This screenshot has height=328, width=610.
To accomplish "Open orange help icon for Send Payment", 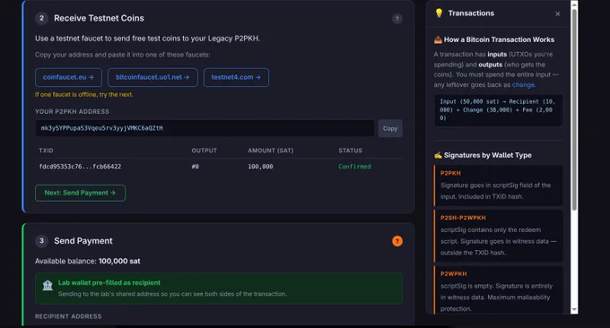I will (x=396, y=241).
